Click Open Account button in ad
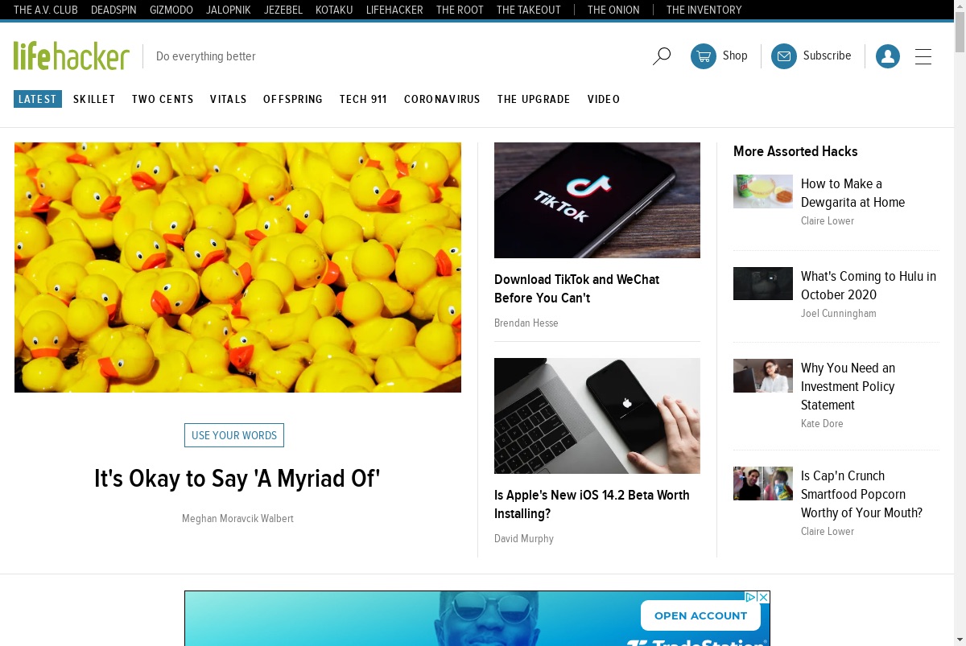 coord(700,615)
